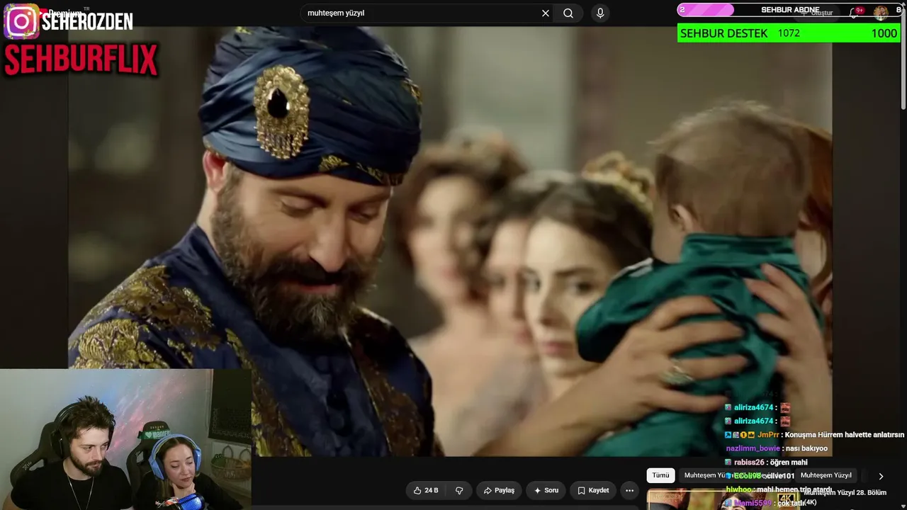907x510 pixels.
Task: Clear the search query with the X icon
Action: [546, 13]
